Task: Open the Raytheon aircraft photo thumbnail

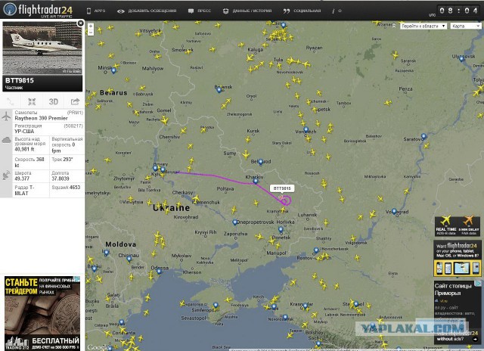Action: click(42, 48)
